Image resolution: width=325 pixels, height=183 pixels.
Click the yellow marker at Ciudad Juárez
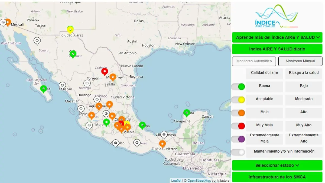tap(70, 29)
